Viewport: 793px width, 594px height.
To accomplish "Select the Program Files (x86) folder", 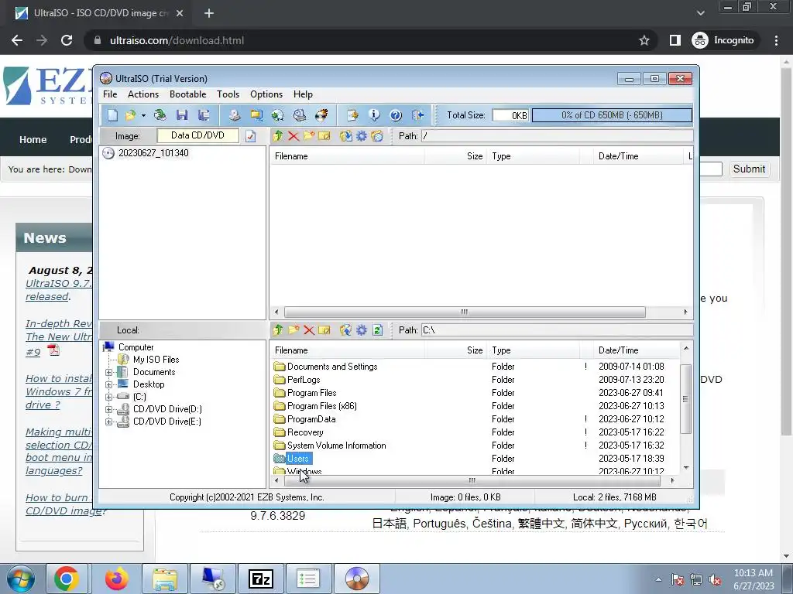I will [x=321, y=406].
